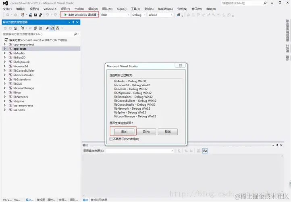
Task: Expand the libBox2D project
Action: pos(5,57)
